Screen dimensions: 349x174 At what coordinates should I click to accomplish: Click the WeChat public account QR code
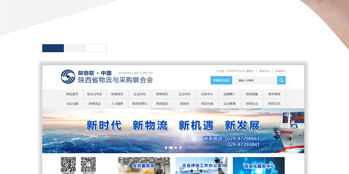(88, 165)
